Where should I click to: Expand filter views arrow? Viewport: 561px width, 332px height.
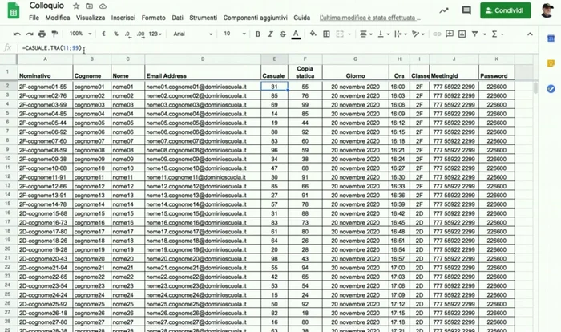(x=484, y=34)
